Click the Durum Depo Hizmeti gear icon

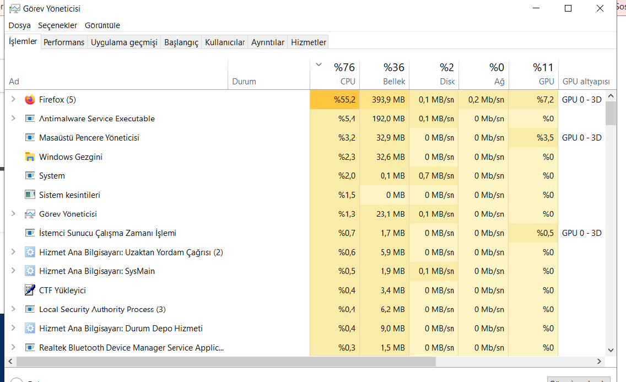pos(30,329)
